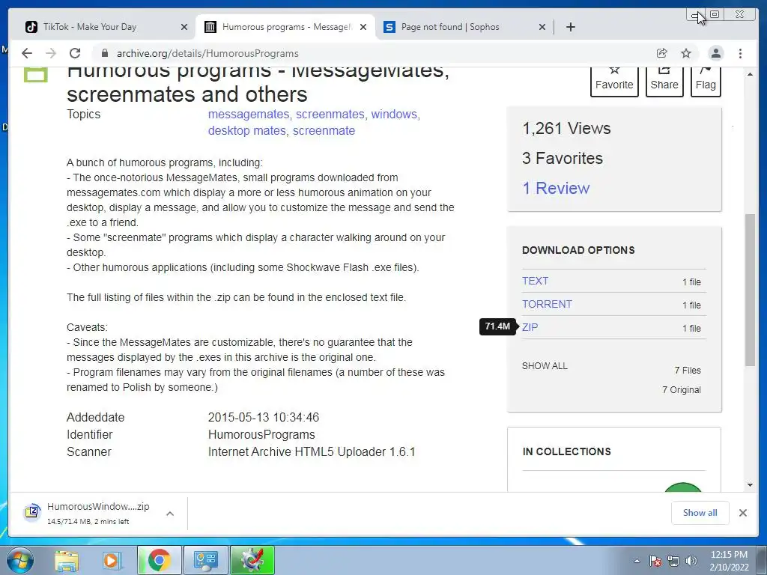The image size is (767, 575).
Task: Favorite this archive item
Action: [x=614, y=81]
